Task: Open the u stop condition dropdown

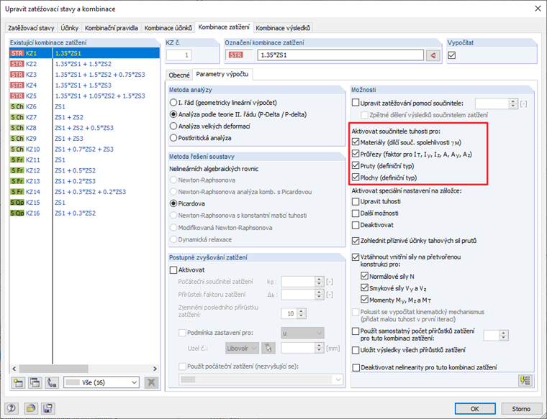Action: (302, 333)
